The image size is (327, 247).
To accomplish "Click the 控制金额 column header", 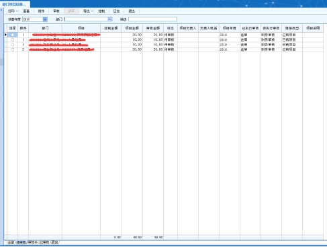I will pyautogui.click(x=111, y=28).
